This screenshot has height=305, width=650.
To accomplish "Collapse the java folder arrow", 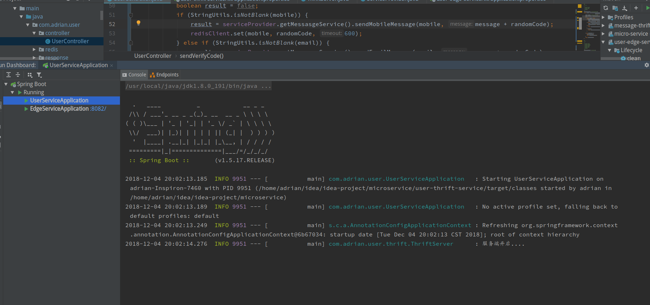I will (x=21, y=16).
